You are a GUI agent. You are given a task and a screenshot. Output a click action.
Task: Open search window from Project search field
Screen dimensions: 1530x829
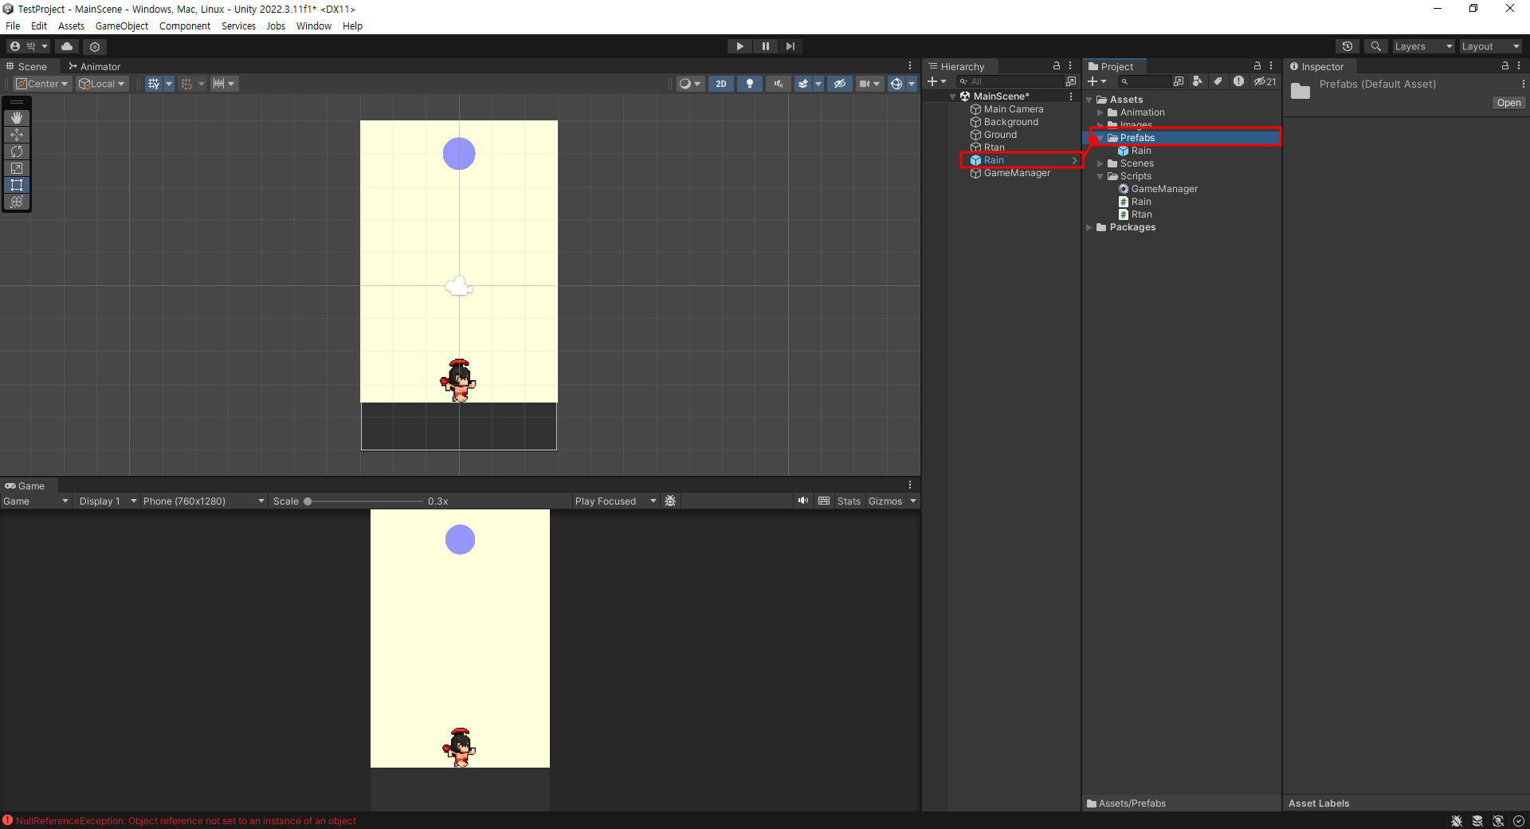pyautogui.click(x=1179, y=81)
